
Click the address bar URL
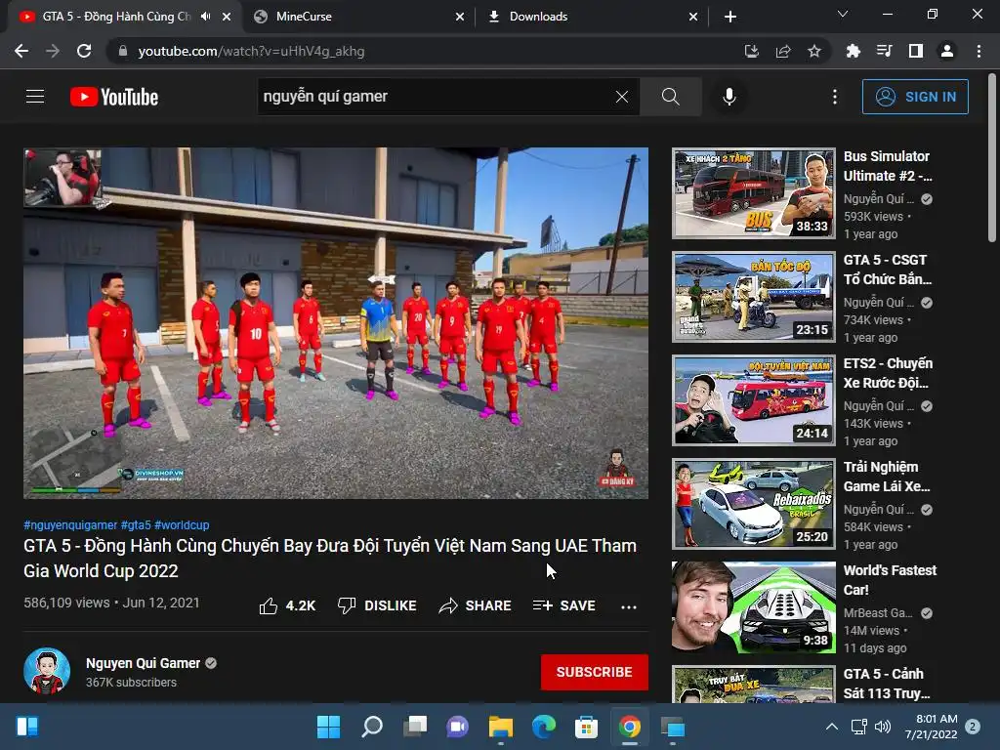point(251,51)
